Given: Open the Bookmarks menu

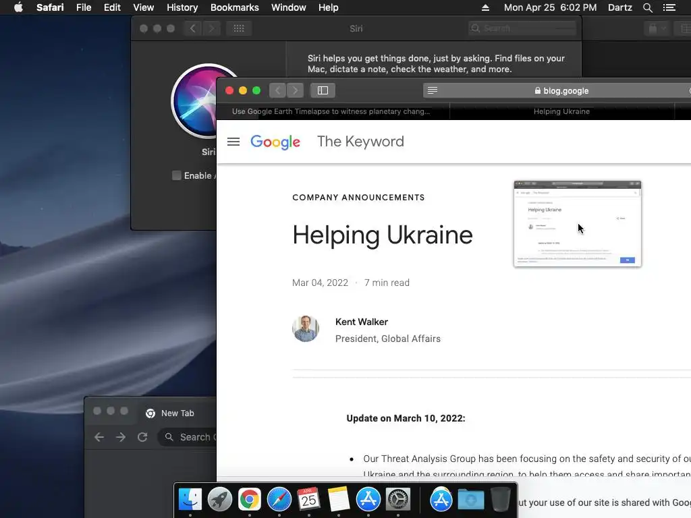Looking at the screenshot, I should (x=234, y=7).
